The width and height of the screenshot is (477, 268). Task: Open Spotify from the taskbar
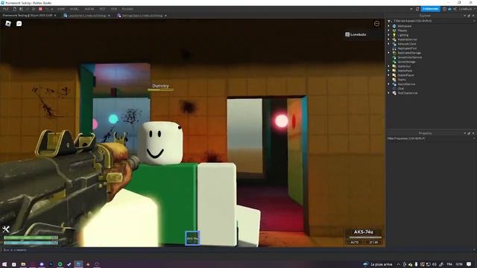[60, 264]
